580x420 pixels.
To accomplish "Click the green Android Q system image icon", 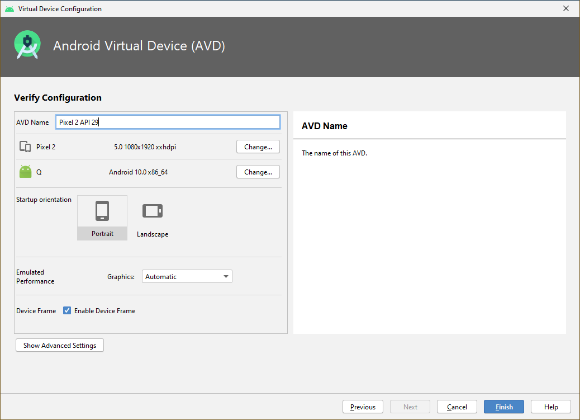I will 26,172.
